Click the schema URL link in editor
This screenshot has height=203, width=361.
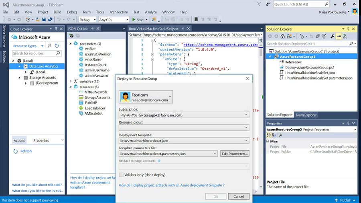[221, 45]
